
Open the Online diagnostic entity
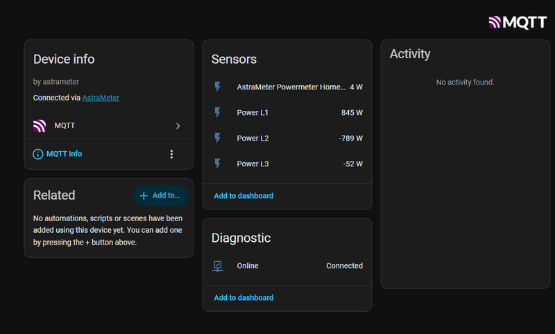(x=287, y=266)
